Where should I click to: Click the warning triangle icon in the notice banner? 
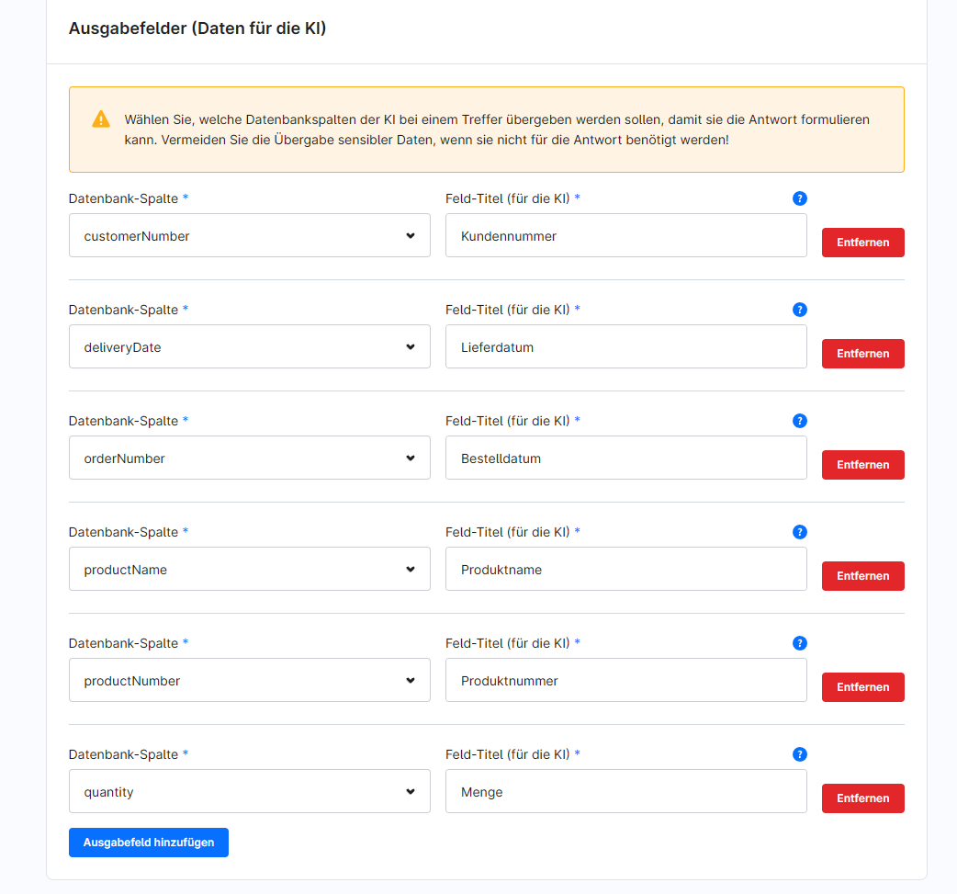point(101,119)
